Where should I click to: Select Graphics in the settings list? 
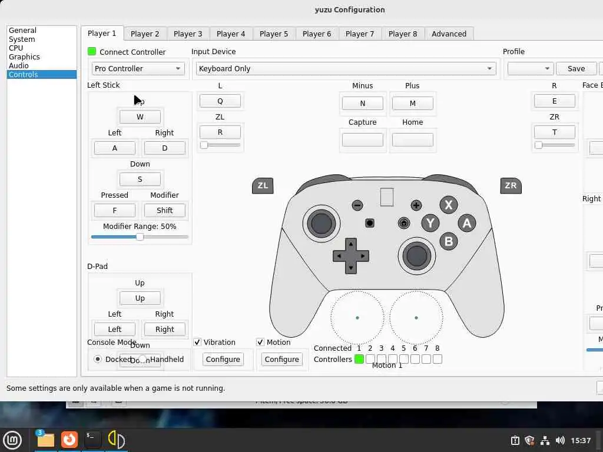pos(42,57)
